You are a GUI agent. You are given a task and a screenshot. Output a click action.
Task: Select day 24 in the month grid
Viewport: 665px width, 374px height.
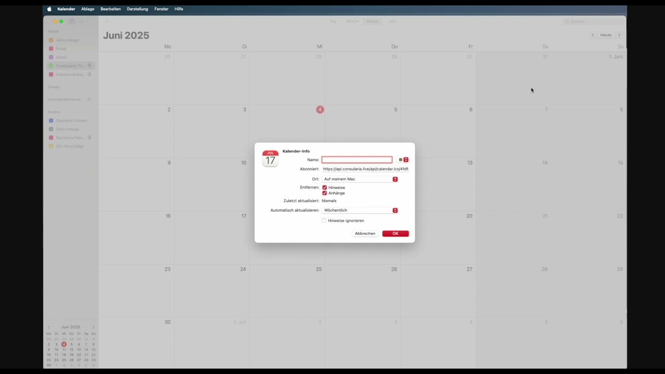pyautogui.click(x=243, y=269)
